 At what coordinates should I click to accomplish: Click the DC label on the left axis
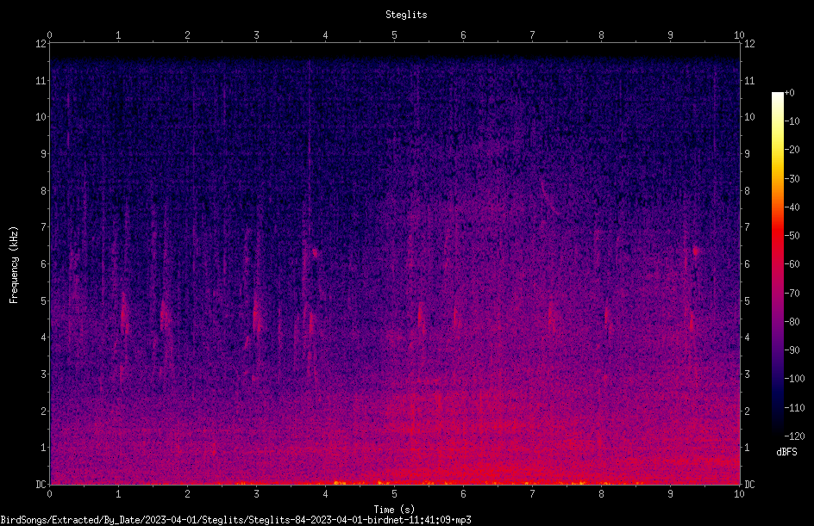tap(41, 484)
